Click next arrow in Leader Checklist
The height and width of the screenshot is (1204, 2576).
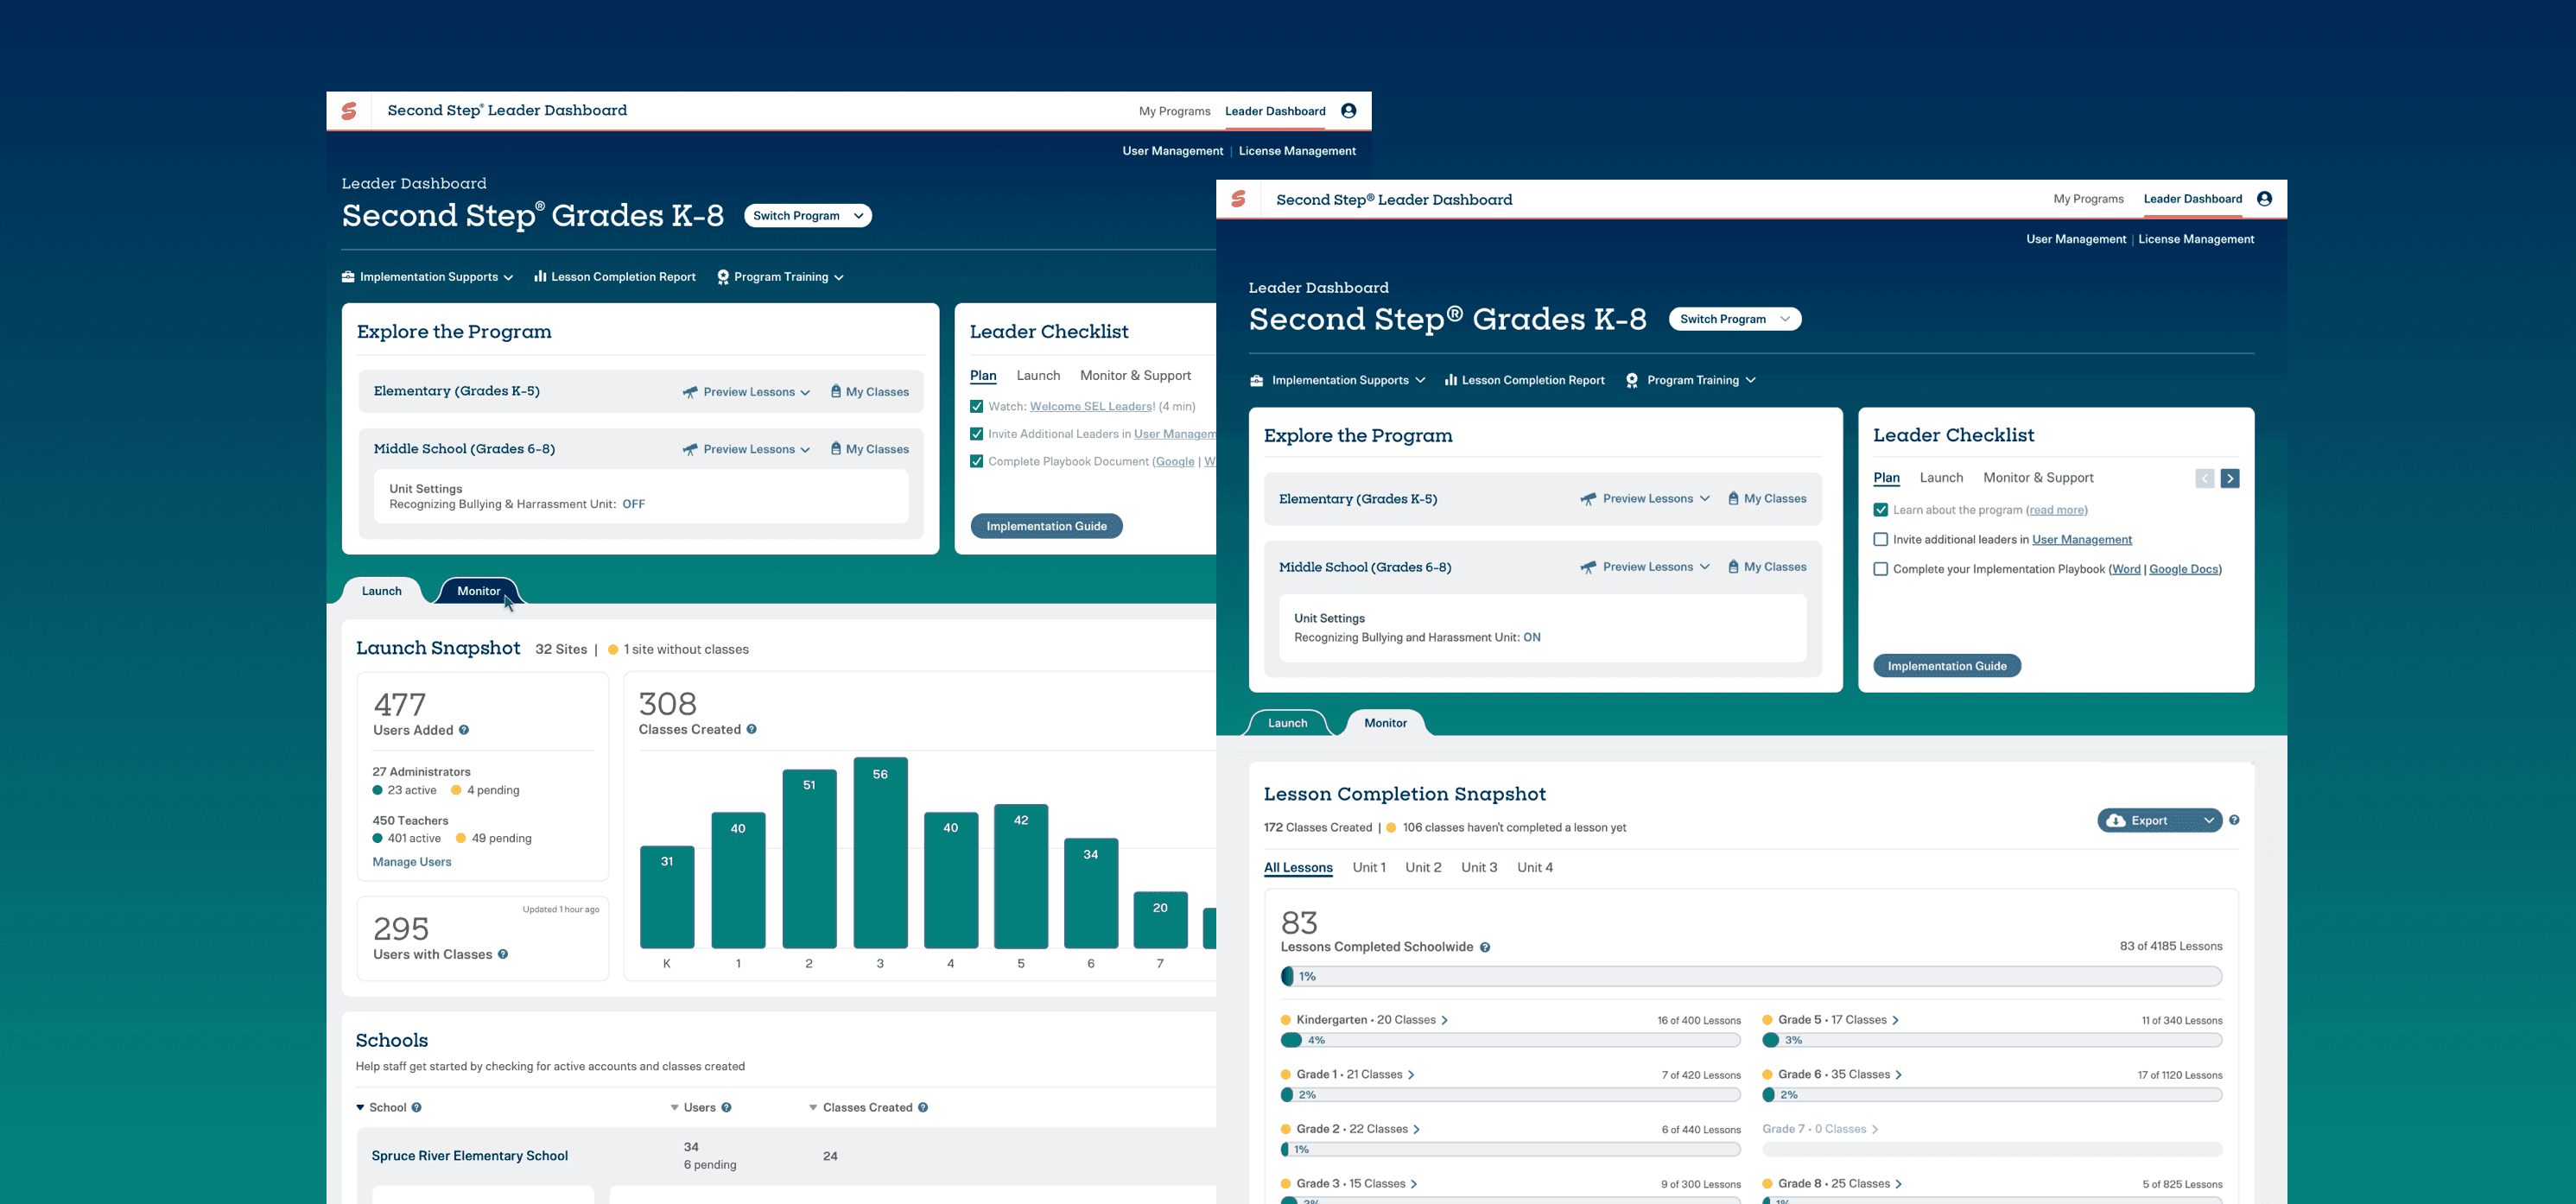2230,478
